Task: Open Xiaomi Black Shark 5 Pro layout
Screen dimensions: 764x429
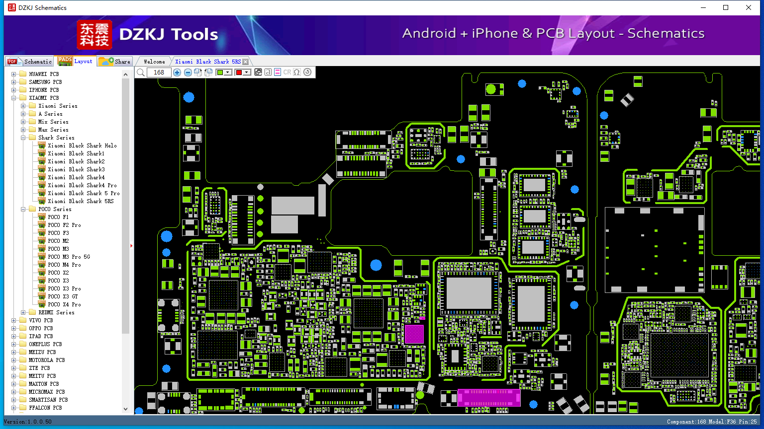Action: tap(84, 194)
